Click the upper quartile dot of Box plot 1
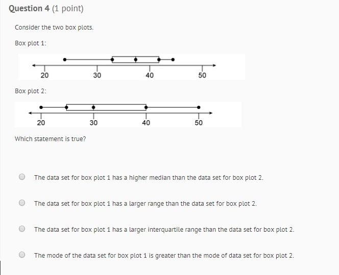The width and height of the screenshot is (339, 275). (x=159, y=60)
